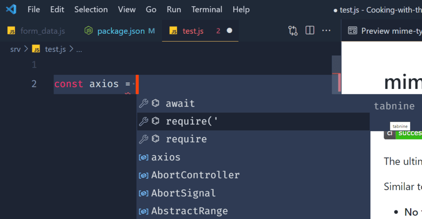Select the AbstractRange suggestion
Screen dimensions: 422x219
click(x=253, y=211)
